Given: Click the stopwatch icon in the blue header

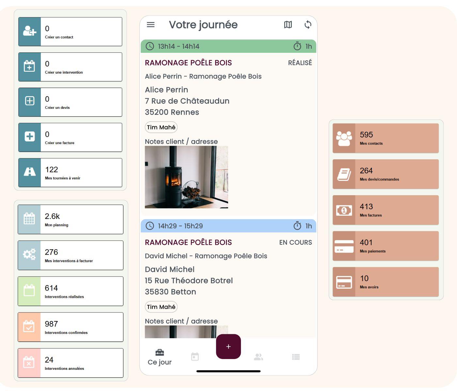Looking at the screenshot, I should [297, 225].
